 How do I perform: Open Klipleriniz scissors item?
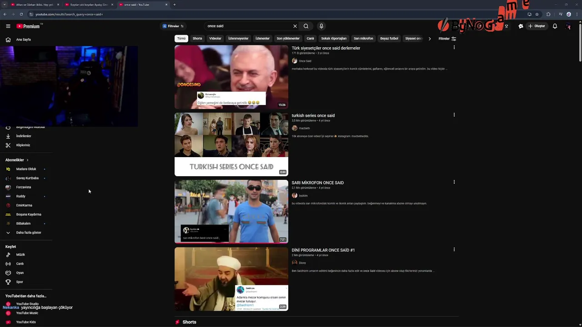(23, 145)
